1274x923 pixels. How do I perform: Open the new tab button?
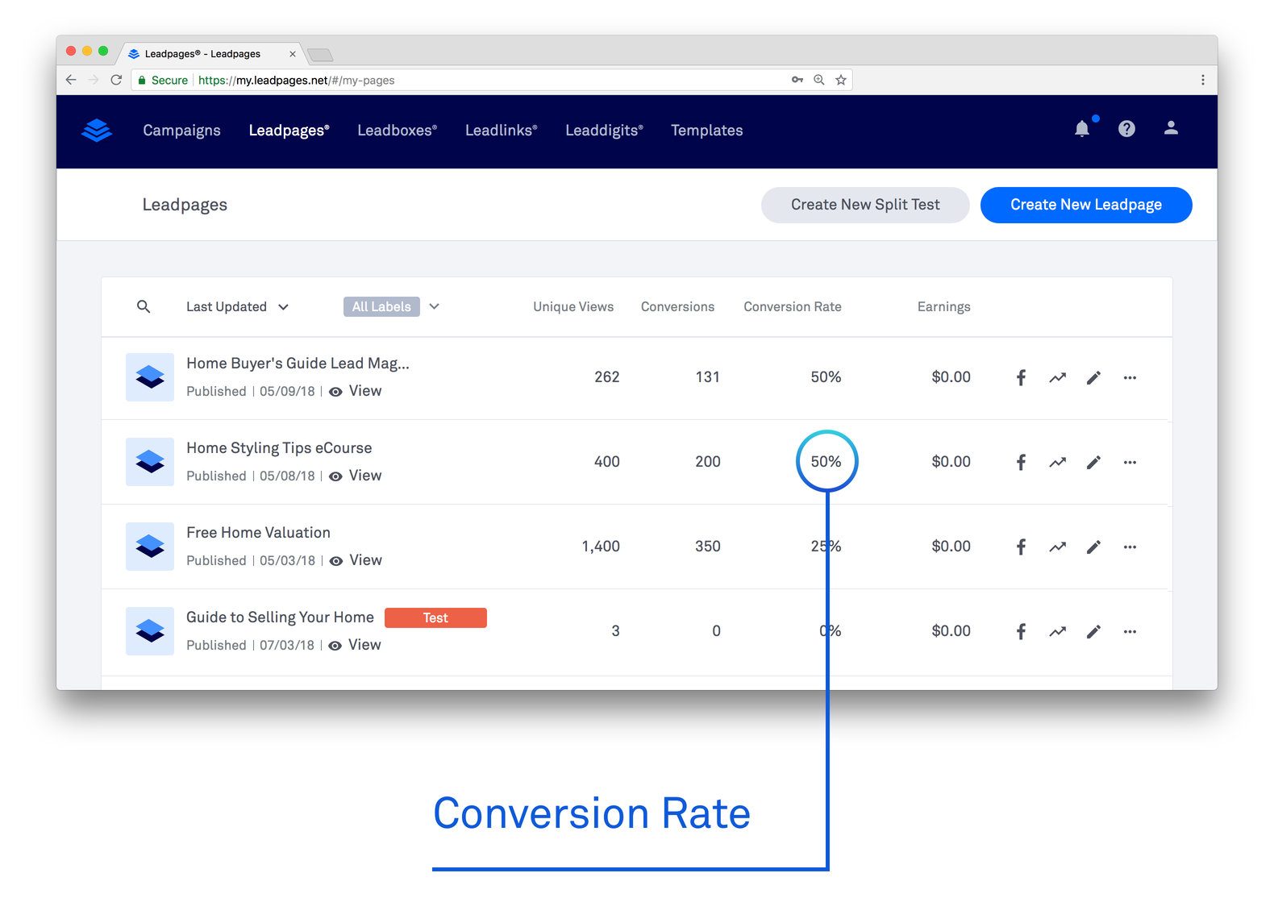pyautogui.click(x=321, y=55)
